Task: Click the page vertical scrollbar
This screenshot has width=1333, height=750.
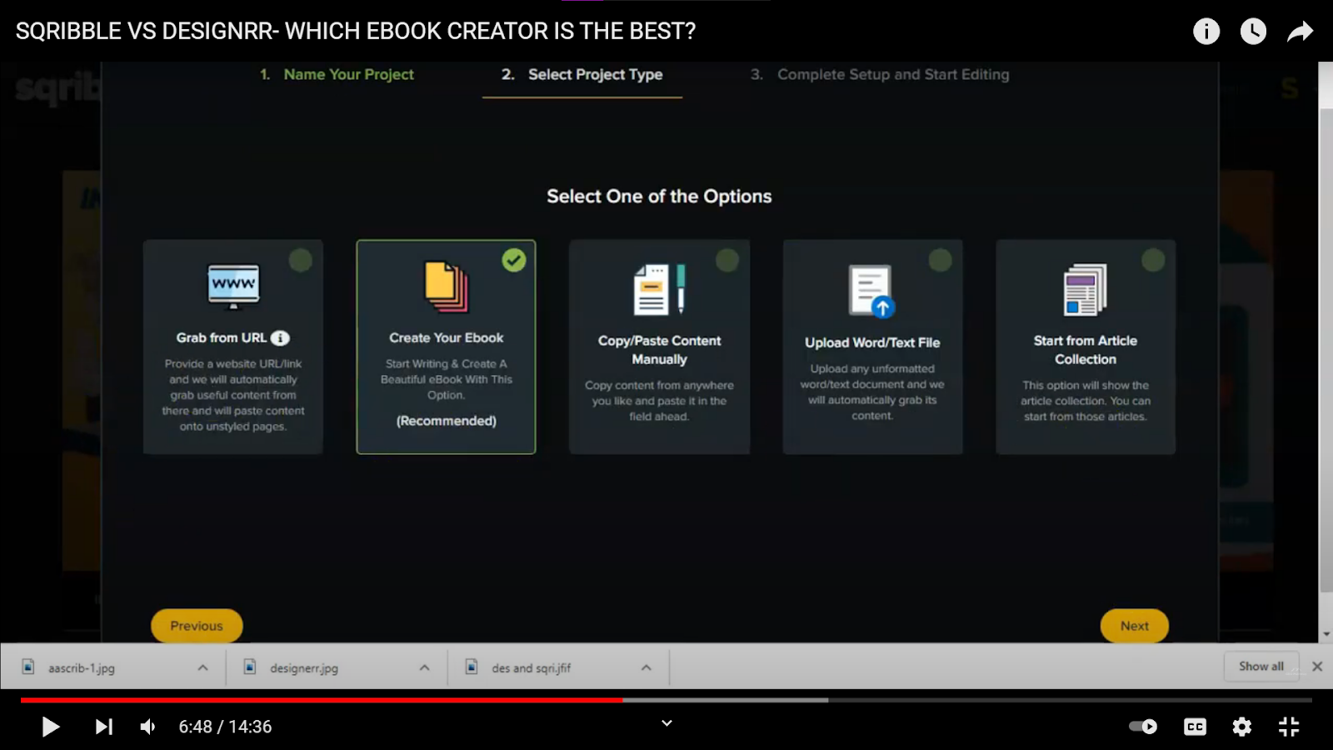Action: click(x=1326, y=350)
